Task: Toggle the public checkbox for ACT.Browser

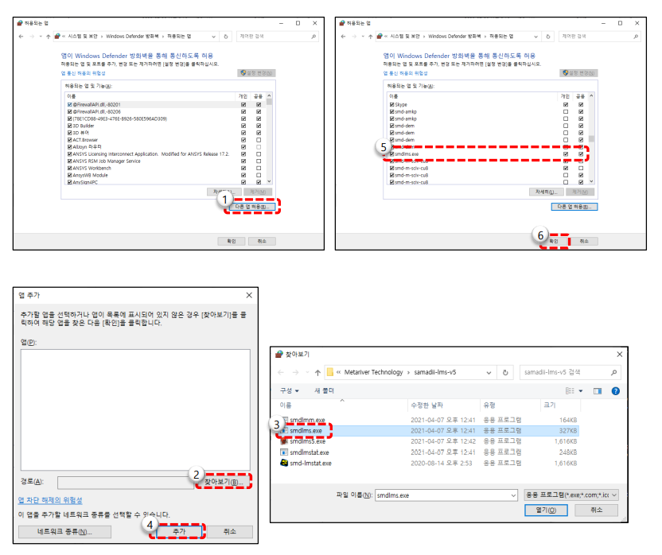Action: [x=259, y=140]
